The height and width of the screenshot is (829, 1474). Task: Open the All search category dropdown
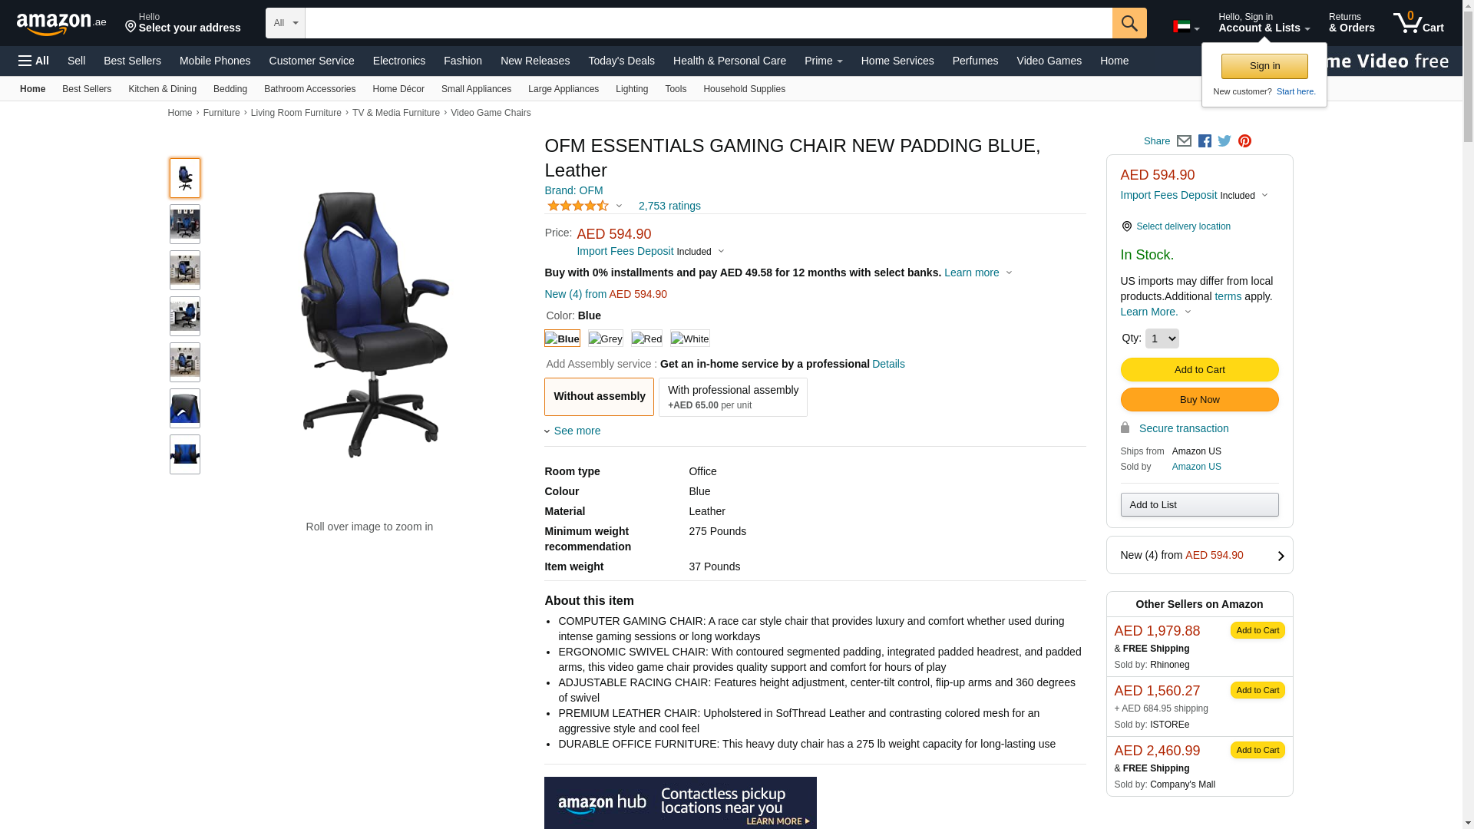click(x=286, y=23)
